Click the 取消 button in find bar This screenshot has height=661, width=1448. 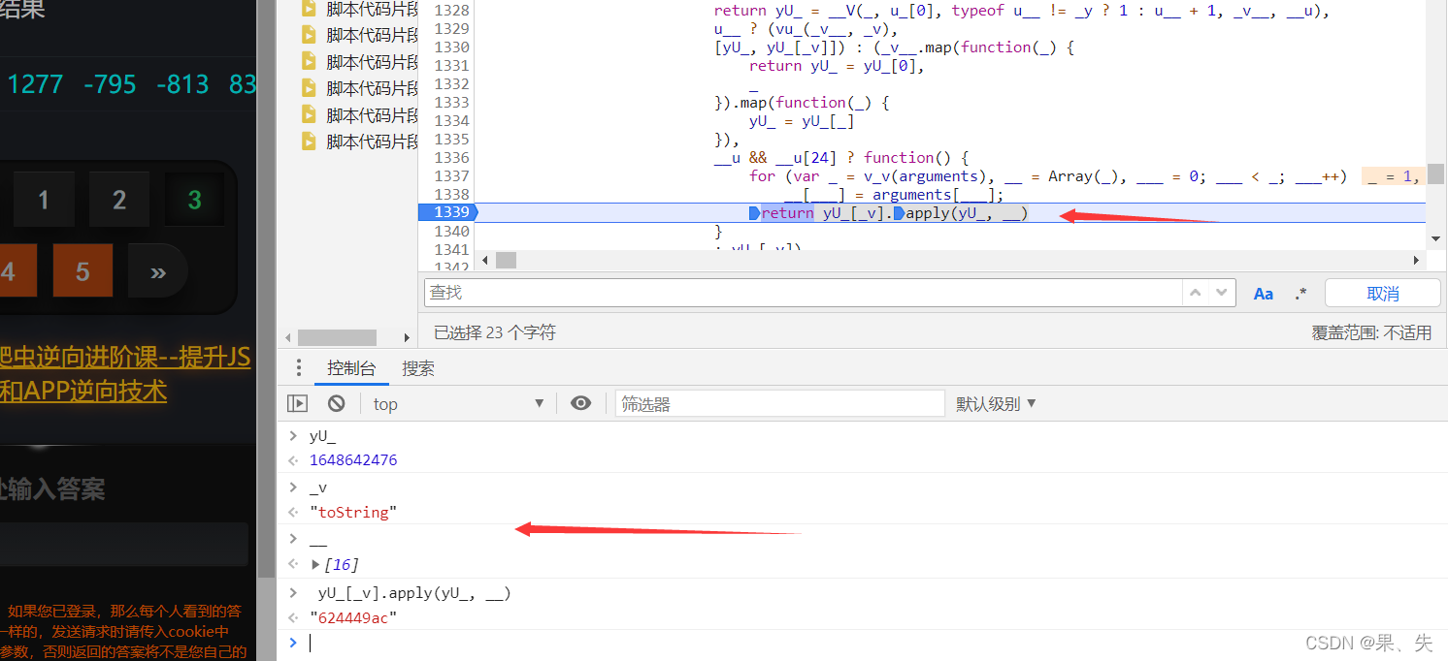(1383, 293)
